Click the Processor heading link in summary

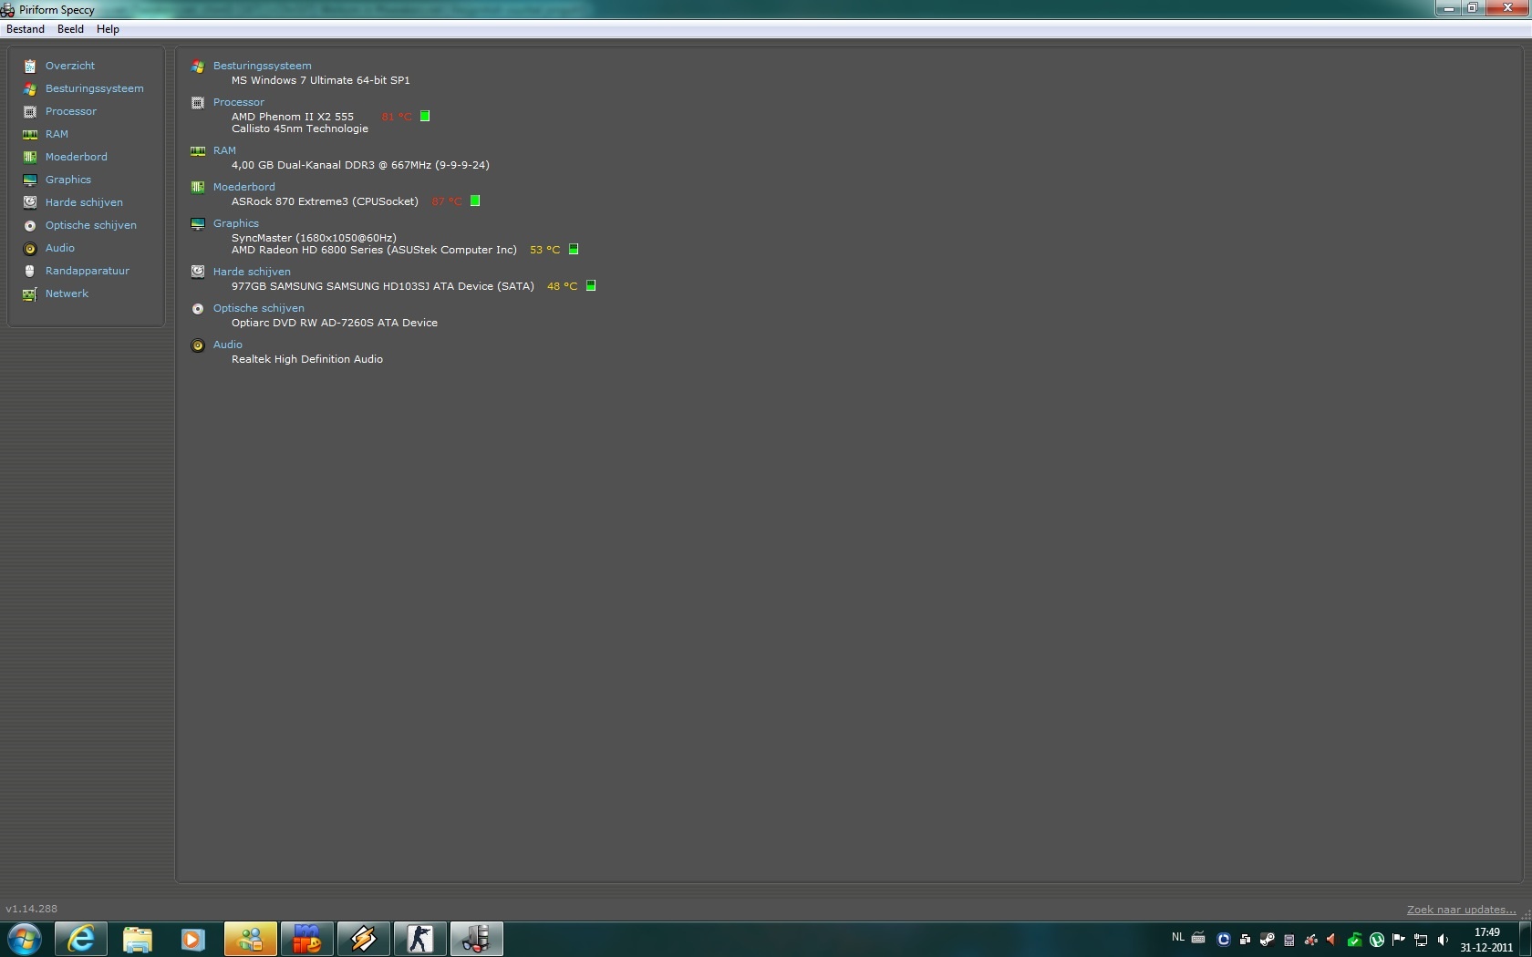tap(239, 102)
